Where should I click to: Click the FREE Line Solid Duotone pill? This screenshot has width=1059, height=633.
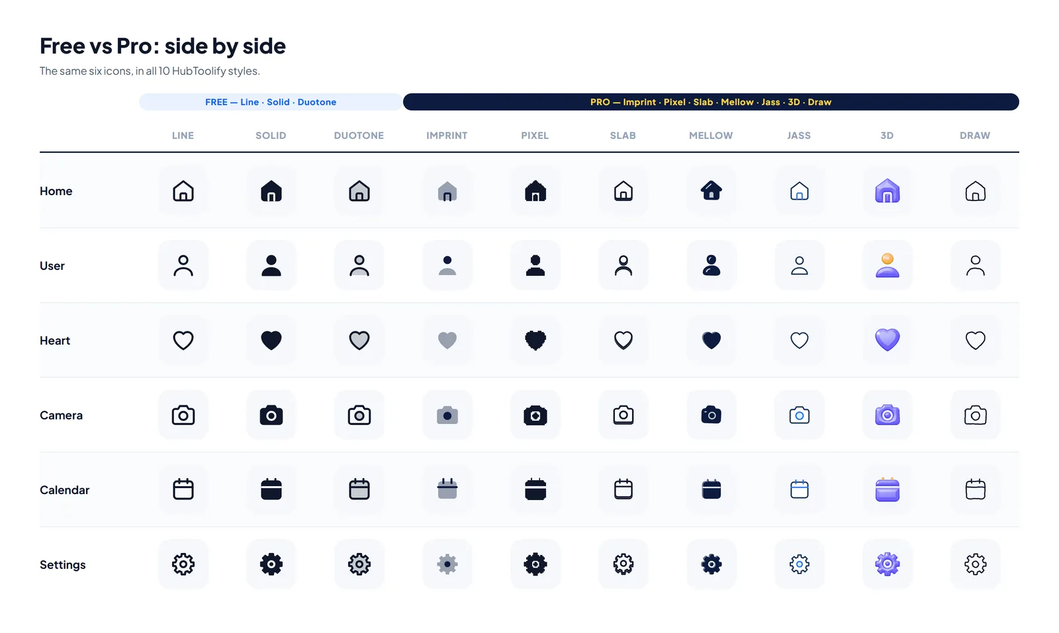(x=271, y=102)
